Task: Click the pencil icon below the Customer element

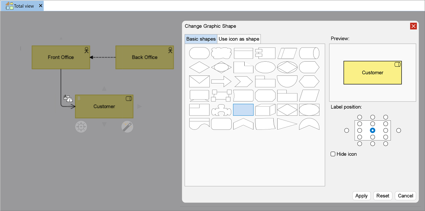Action: click(127, 126)
